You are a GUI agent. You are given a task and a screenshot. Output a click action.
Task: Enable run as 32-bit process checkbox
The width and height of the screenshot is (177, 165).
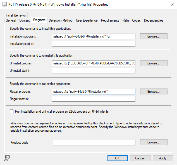click(11, 111)
